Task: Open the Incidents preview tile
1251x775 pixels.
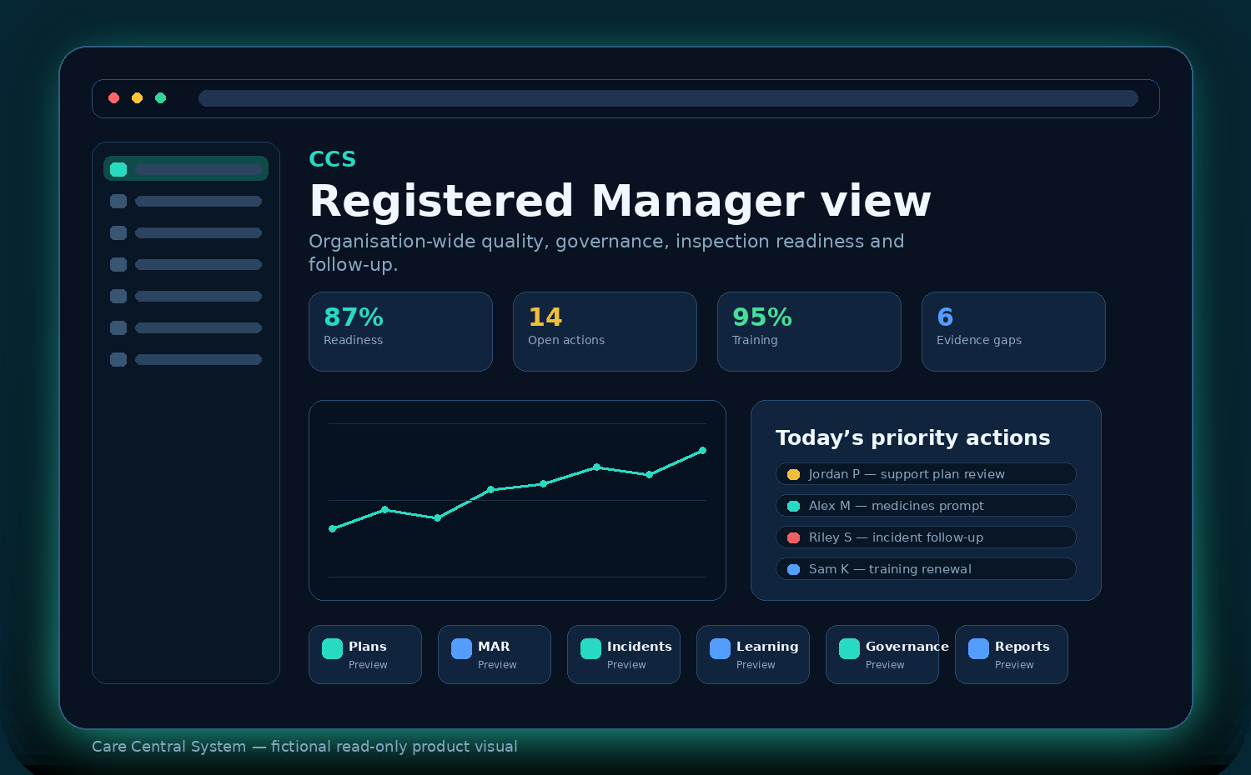Action: coord(624,654)
